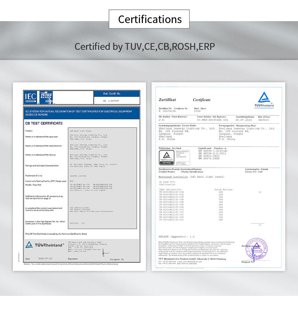Click the IEC logo on the CB certificate
Viewport: 298px width, 311px height.
30,97
